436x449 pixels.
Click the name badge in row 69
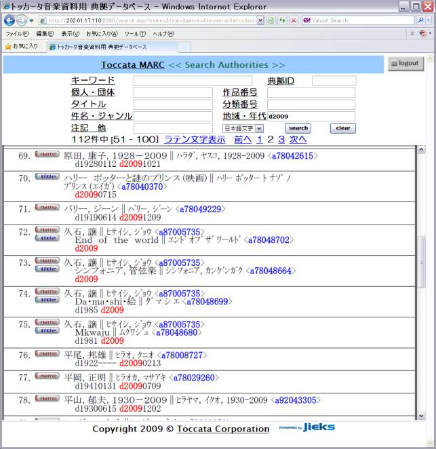pyautogui.click(x=47, y=154)
